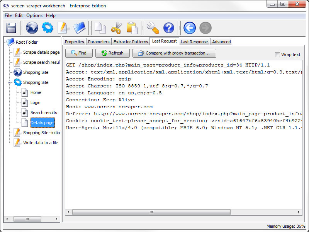The image size is (309, 232).
Task: Click the script icon beside Scrape search results
Action: (x=17, y=62)
